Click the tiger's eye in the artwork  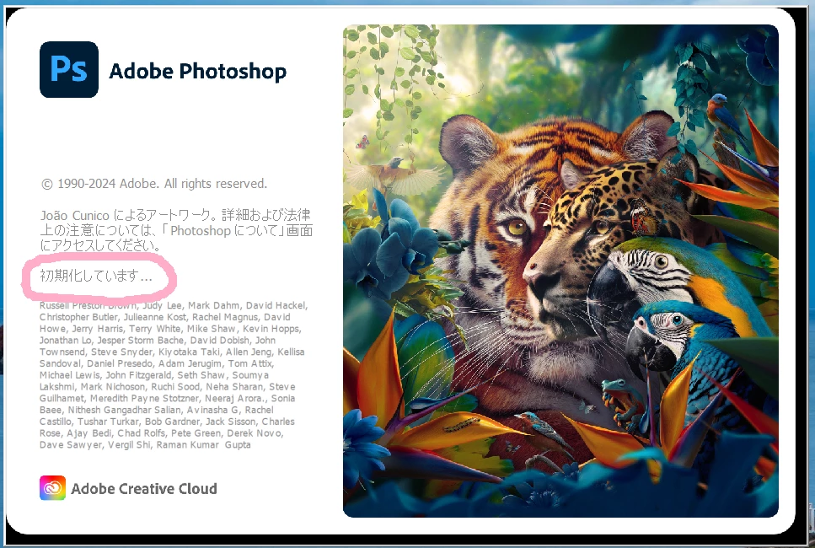point(517,227)
